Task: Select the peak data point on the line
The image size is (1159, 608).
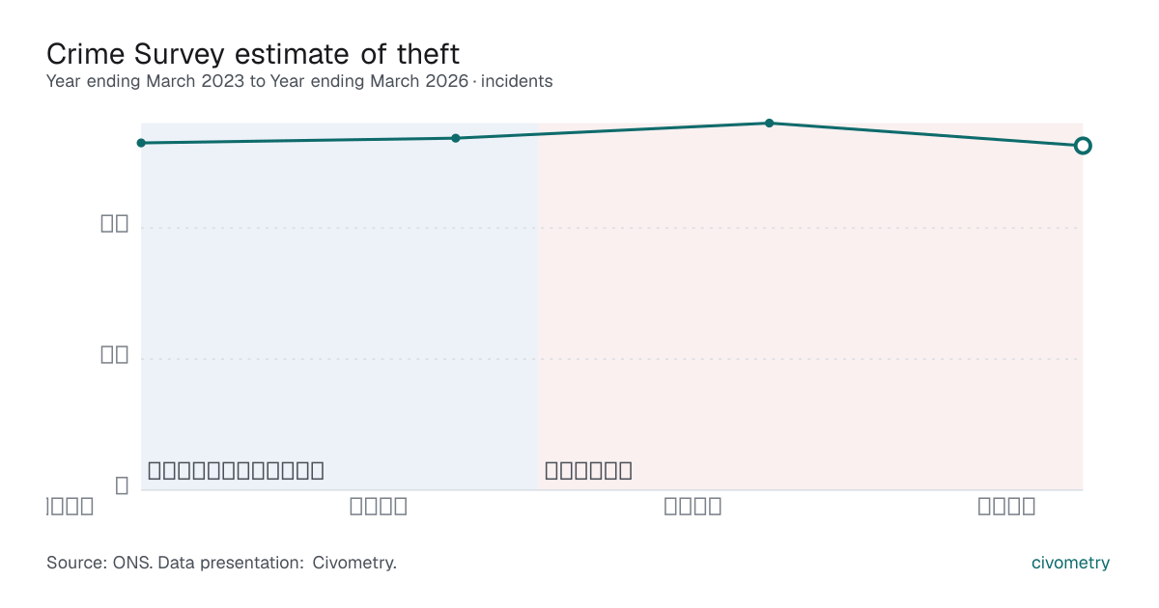Action: click(770, 123)
